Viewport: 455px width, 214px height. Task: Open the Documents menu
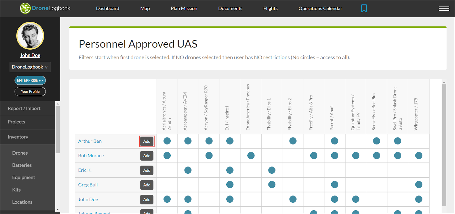click(x=230, y=9)
